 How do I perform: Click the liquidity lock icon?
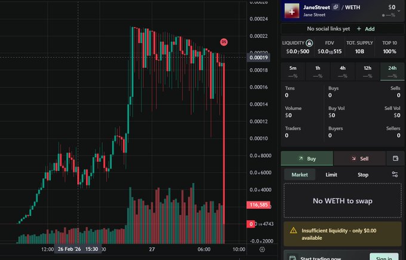pyautogui.click(x=309, y=43)
